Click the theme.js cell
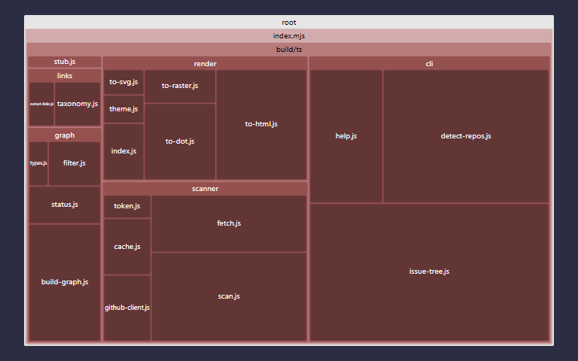Screen dimensions: 578x361 [x=123, y=109]
